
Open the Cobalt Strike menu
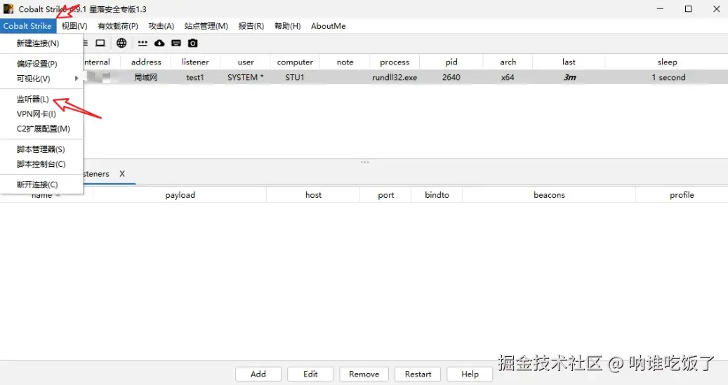coord(27,26)
